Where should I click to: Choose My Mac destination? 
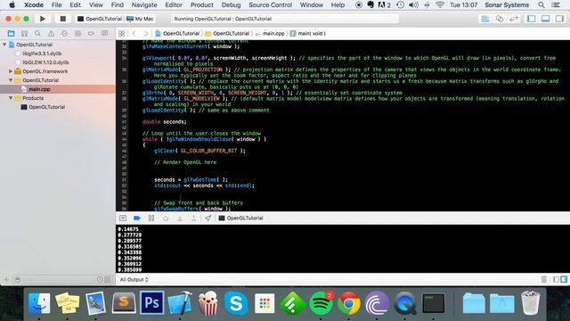pos(140,19)
